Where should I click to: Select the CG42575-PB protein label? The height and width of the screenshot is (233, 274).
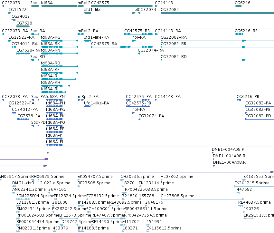pyautogui.click(x=138, y=103)
